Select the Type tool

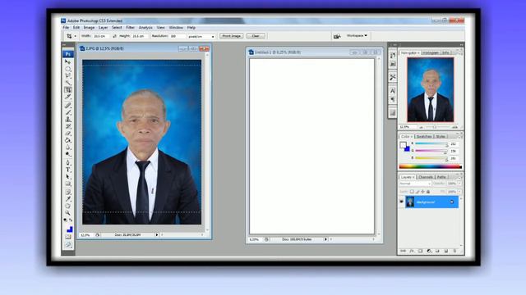click(67, 170)
